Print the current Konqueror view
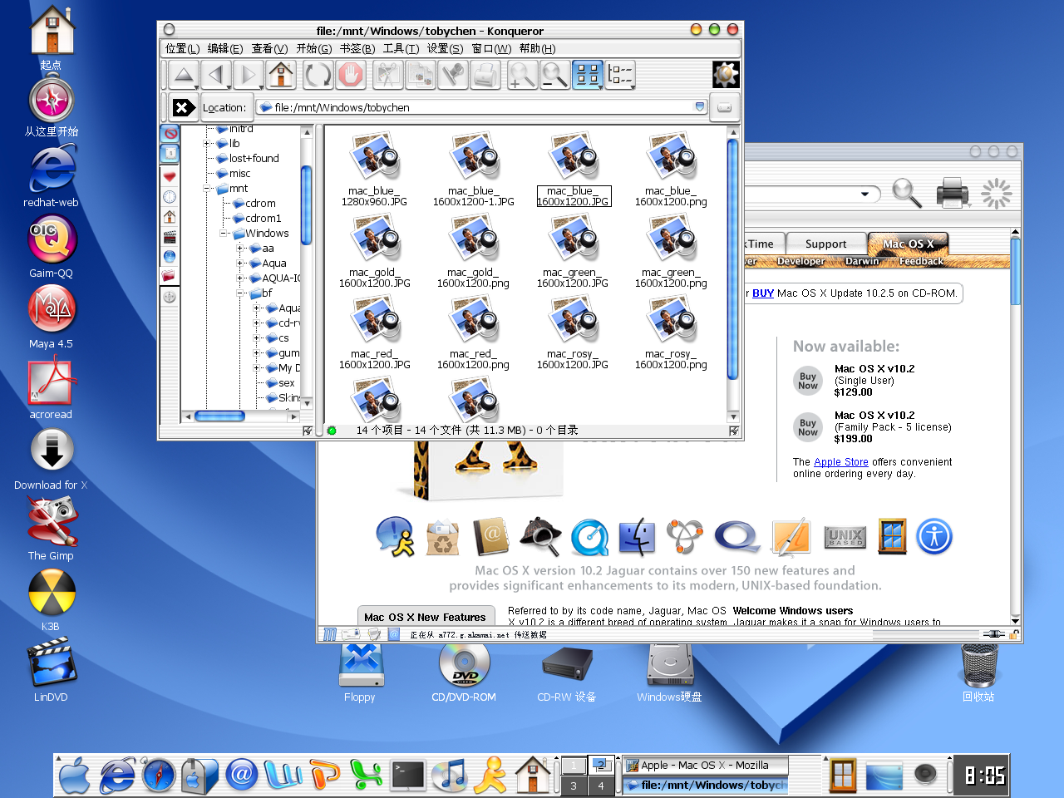This screenshot has width=1064, height=798. click(485, 76)
